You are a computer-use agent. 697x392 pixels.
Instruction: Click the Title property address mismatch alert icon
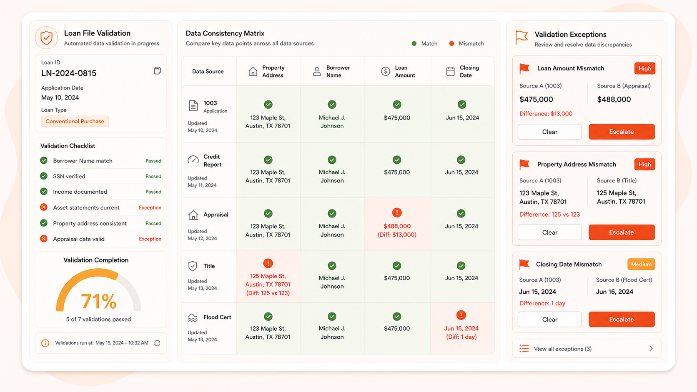pyautogui.click(x=268, y=263)
